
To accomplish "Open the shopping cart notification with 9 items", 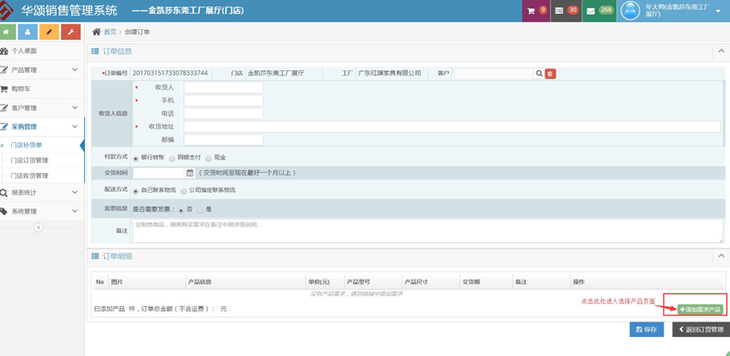I will tap(536, 11).
